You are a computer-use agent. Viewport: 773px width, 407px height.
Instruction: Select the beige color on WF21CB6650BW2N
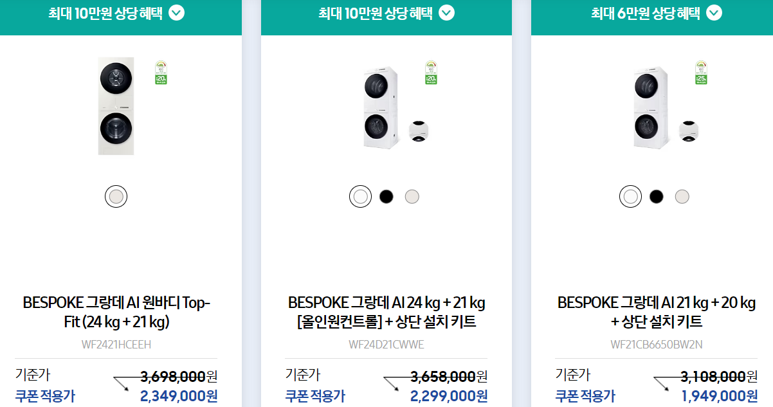682,196
